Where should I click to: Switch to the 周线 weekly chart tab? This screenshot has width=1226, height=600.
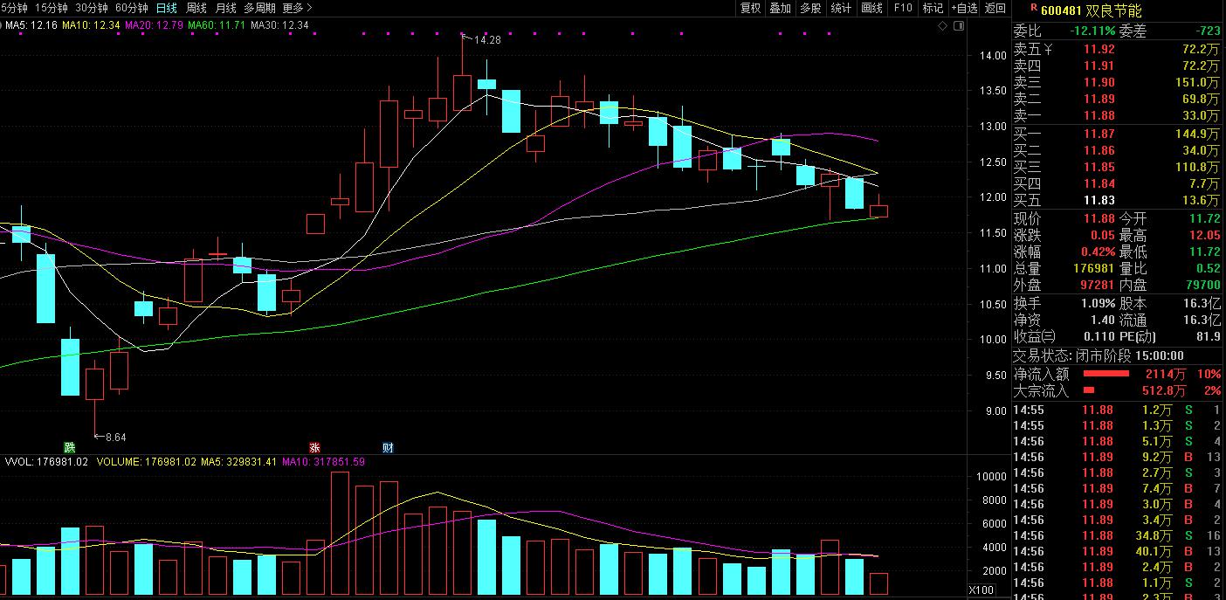tap(196, 8)
